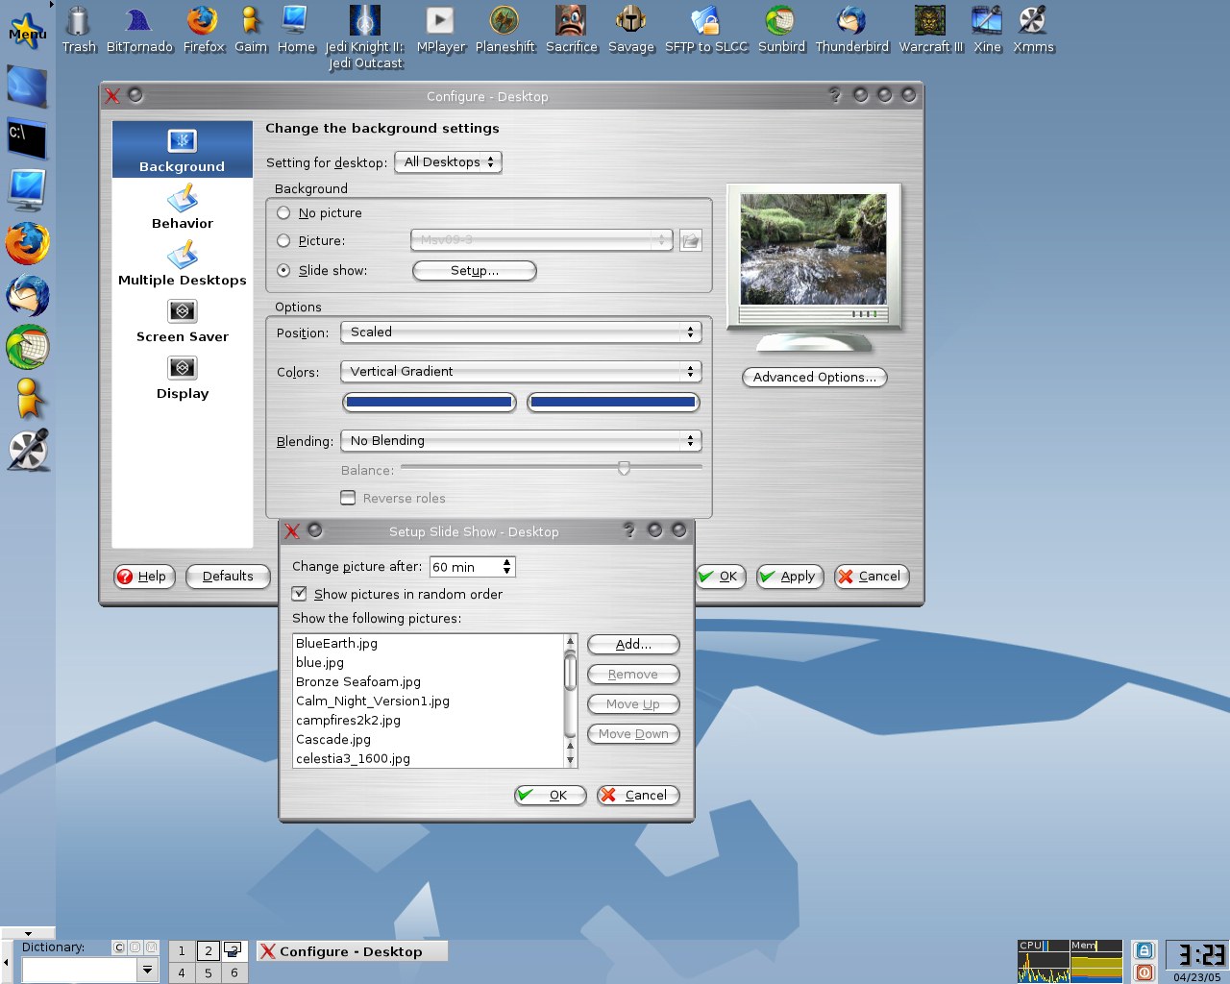This screenshot has width=1230, height=984.
Task: Launch Sunbird from the desktop
Action: pos(780,29)
